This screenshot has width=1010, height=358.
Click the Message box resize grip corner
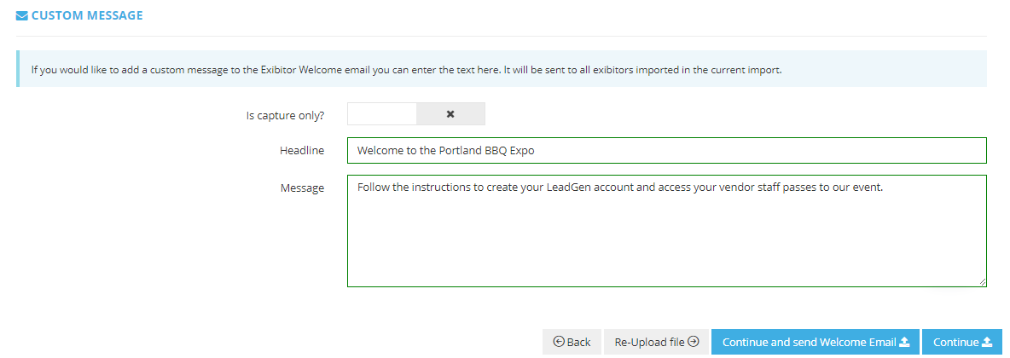coord(983,282)
